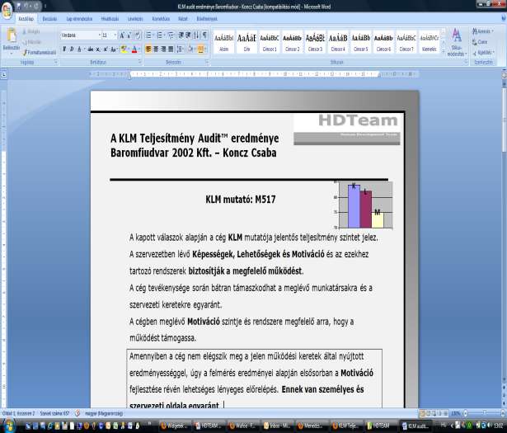Apply superscript formatting
507x433 pixels.
point(106,49)
